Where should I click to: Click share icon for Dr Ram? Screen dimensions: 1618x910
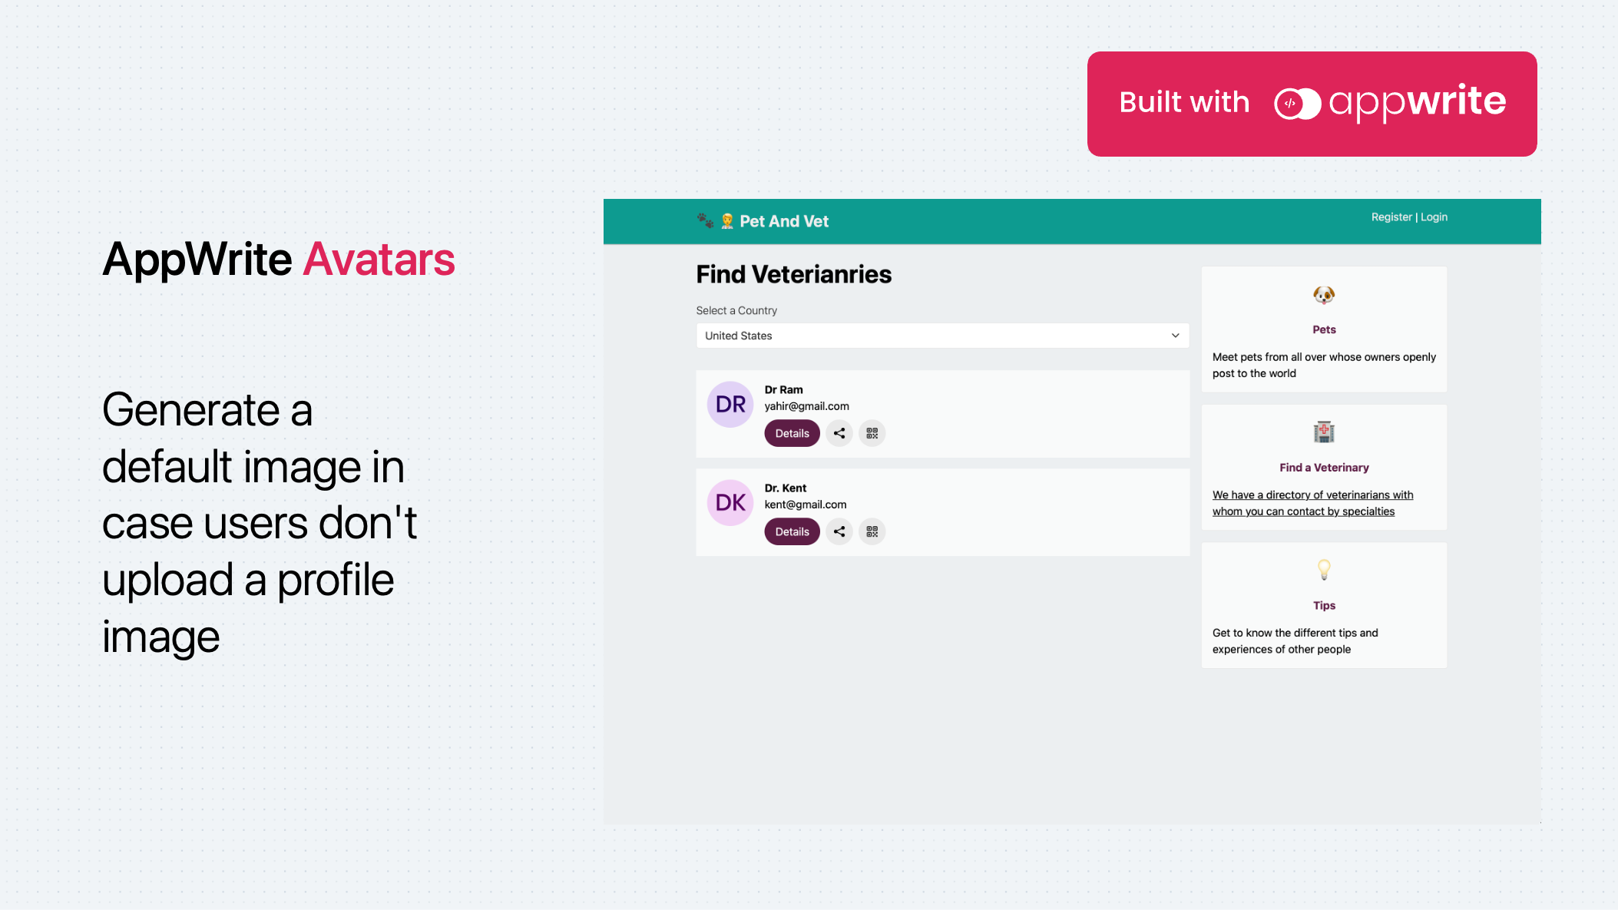(x=839, y=433)
